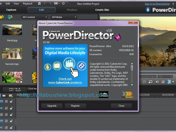
Task: Open the View menu
Action: pyautogui.click(x=16, y=4)
